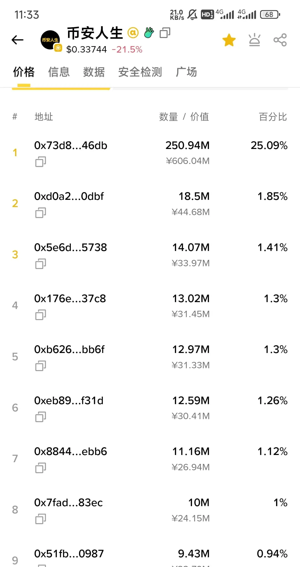Copy address 0x73d8...46db
This screenshot has width=300, height=567.
[41, 161]
